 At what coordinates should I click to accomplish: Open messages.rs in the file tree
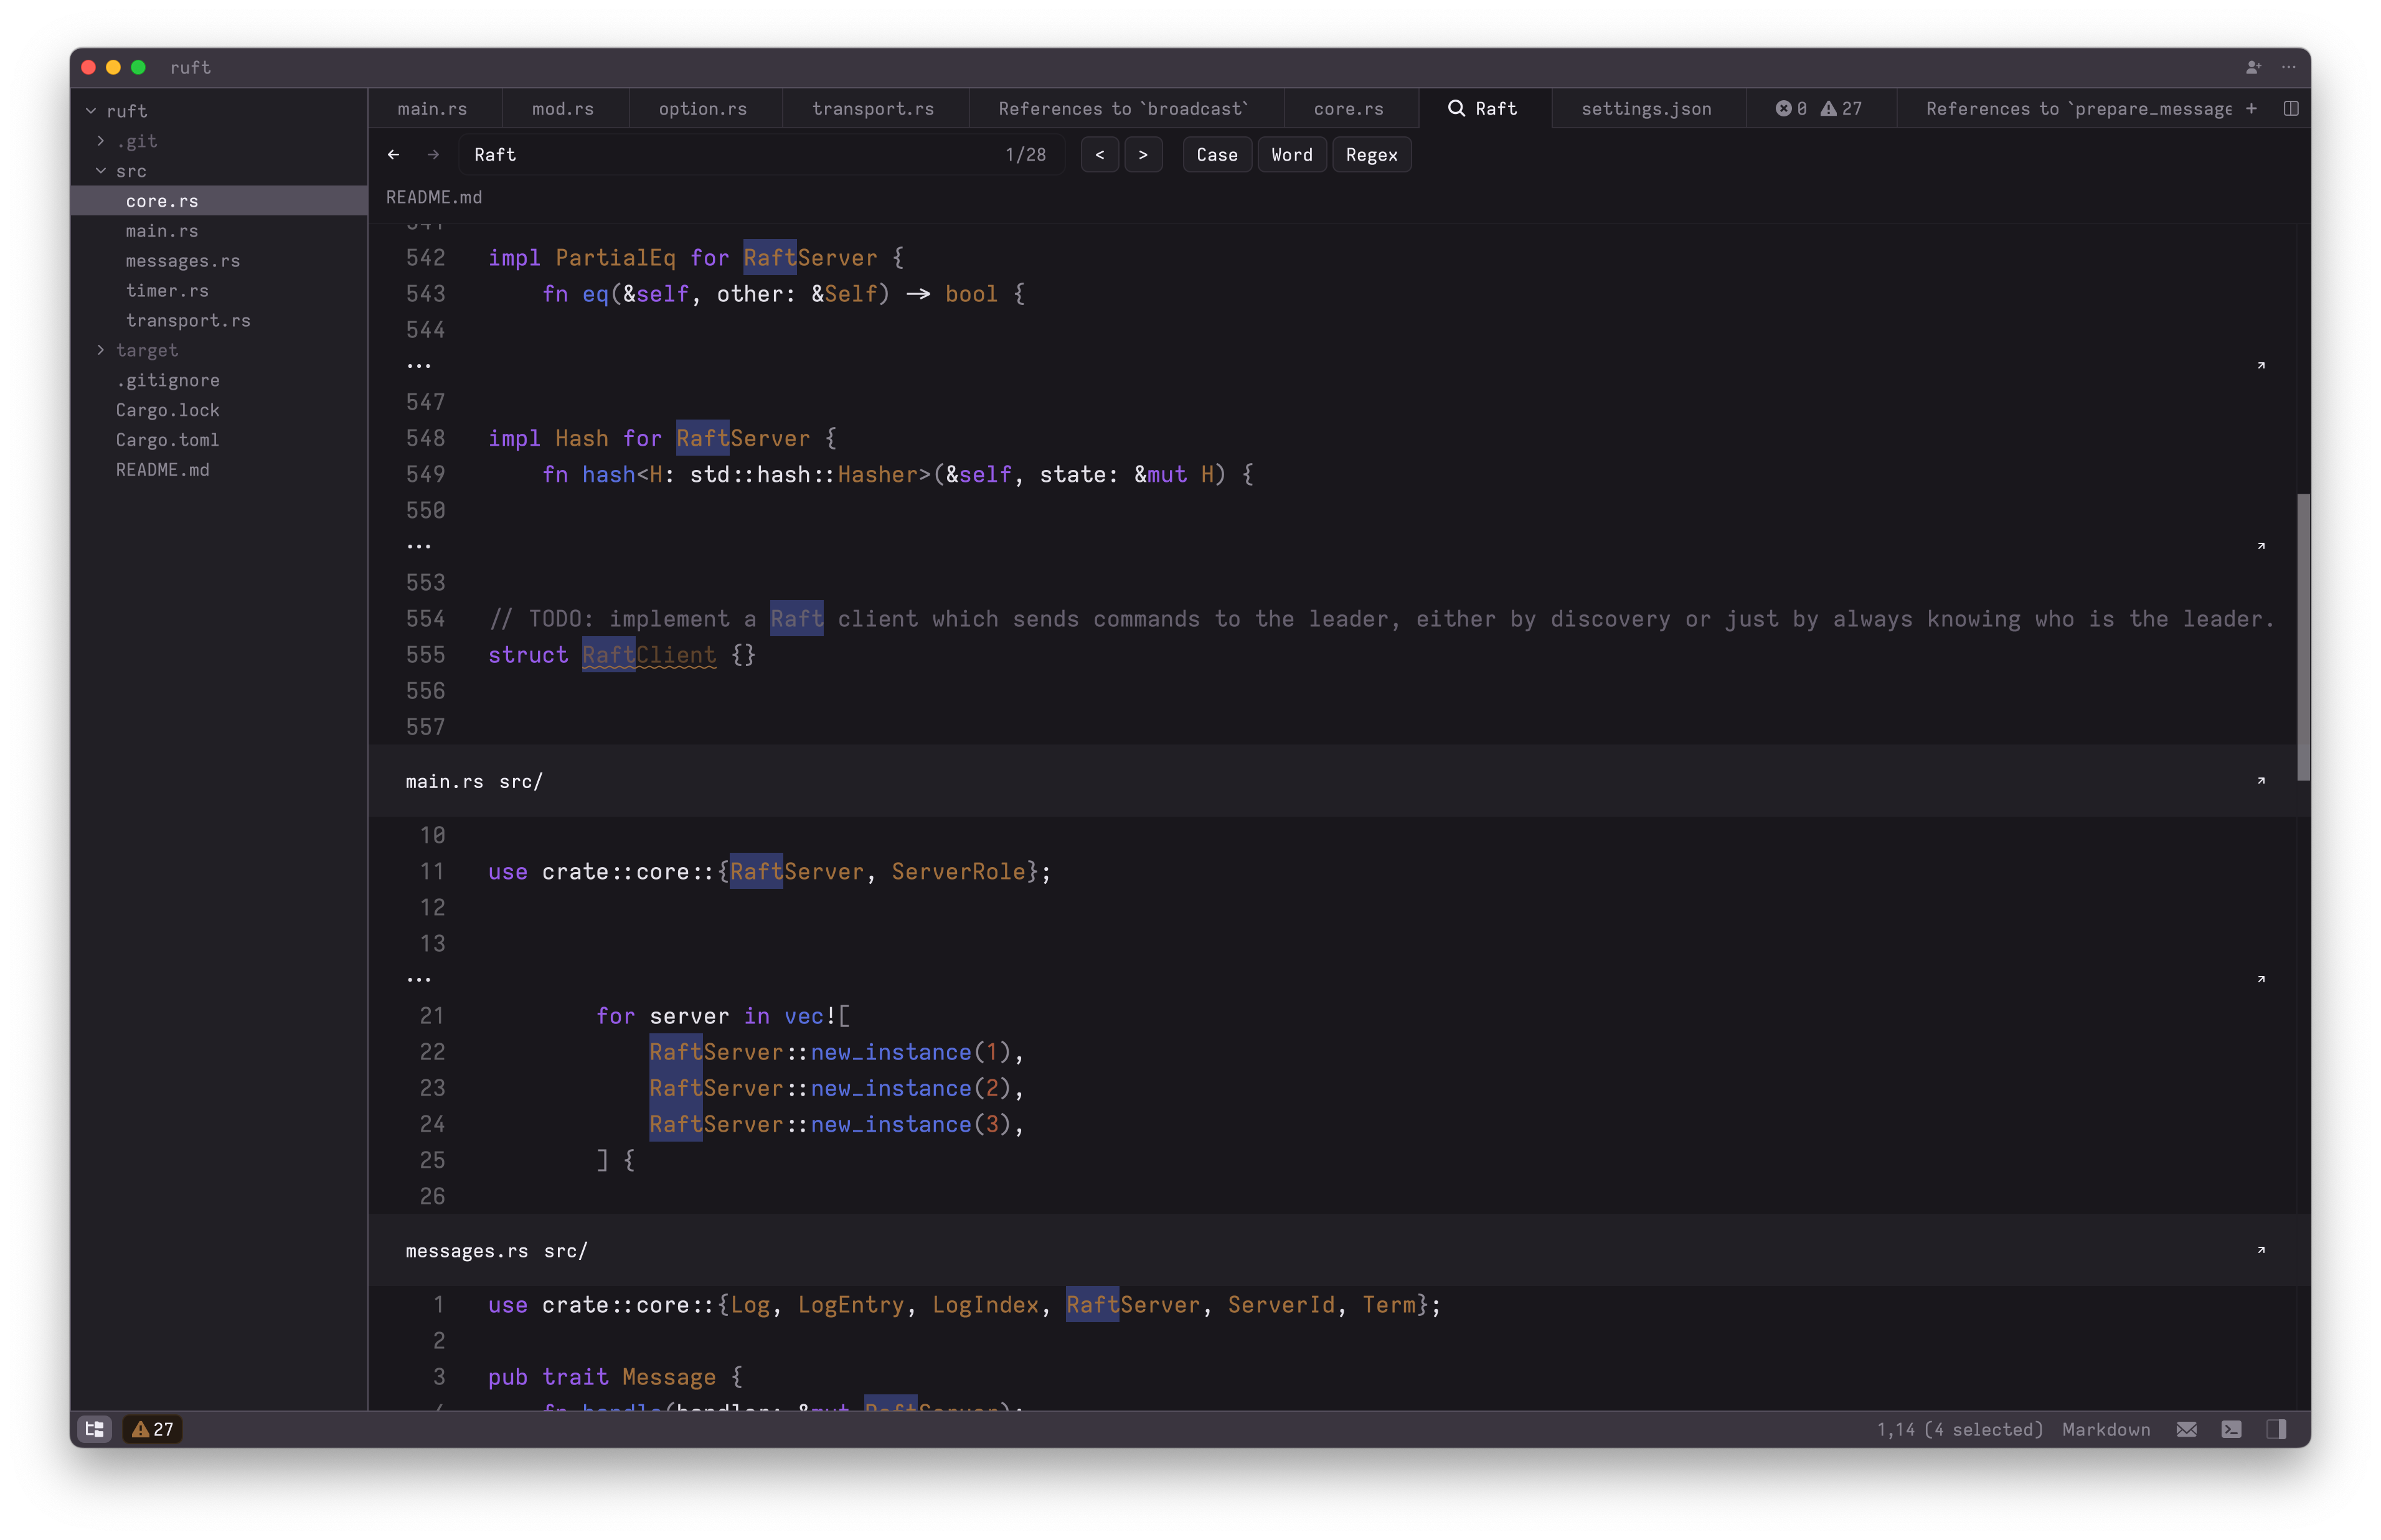(219, 261)
